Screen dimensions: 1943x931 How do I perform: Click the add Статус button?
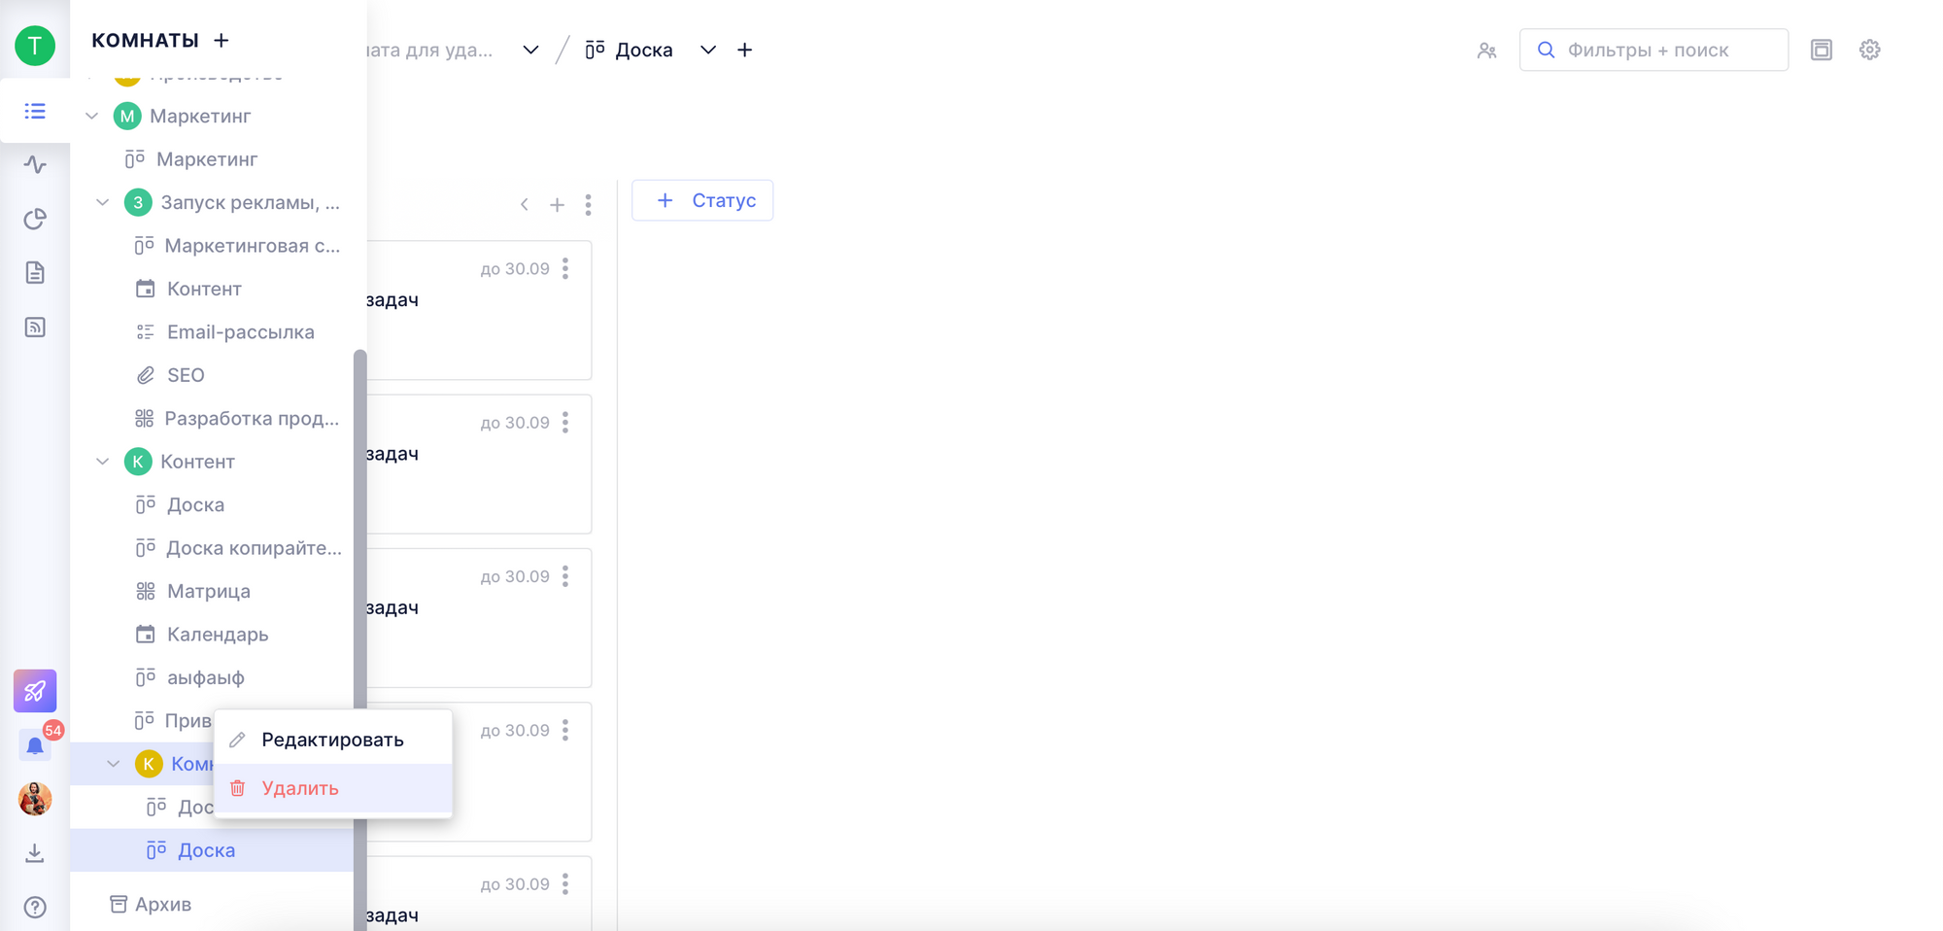click(702, 200)
